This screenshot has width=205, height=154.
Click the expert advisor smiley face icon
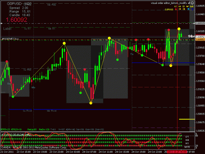(x=192, y=3)
